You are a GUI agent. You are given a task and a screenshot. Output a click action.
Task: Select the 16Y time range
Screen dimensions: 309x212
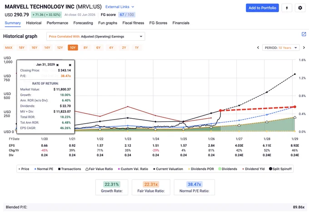coord(35,48)
